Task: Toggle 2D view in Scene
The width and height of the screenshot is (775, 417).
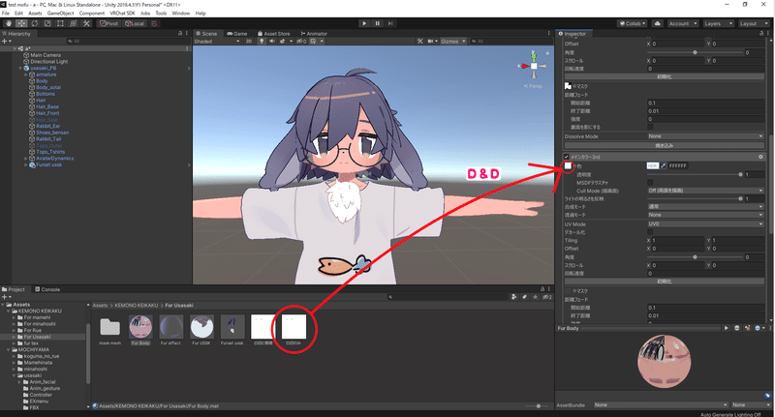Action: pyautogui.click(x=249, y=42)
